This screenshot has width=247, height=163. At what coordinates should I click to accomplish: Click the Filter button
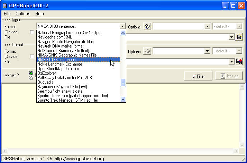[x=198, y=76]
